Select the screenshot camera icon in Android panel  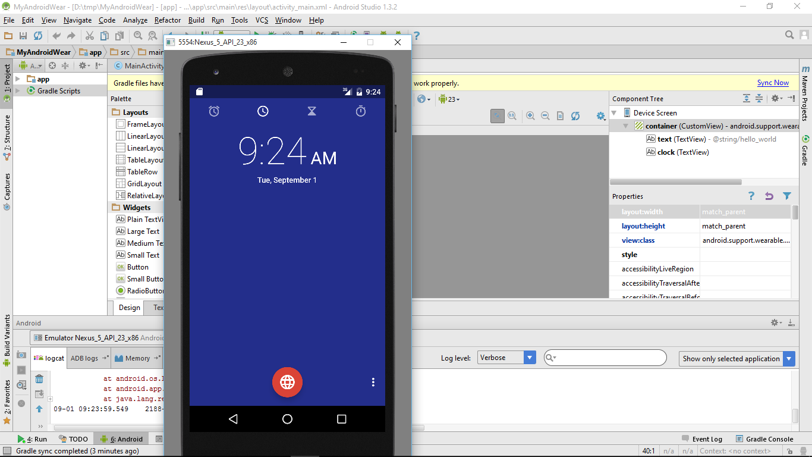(x=21, y=355)
